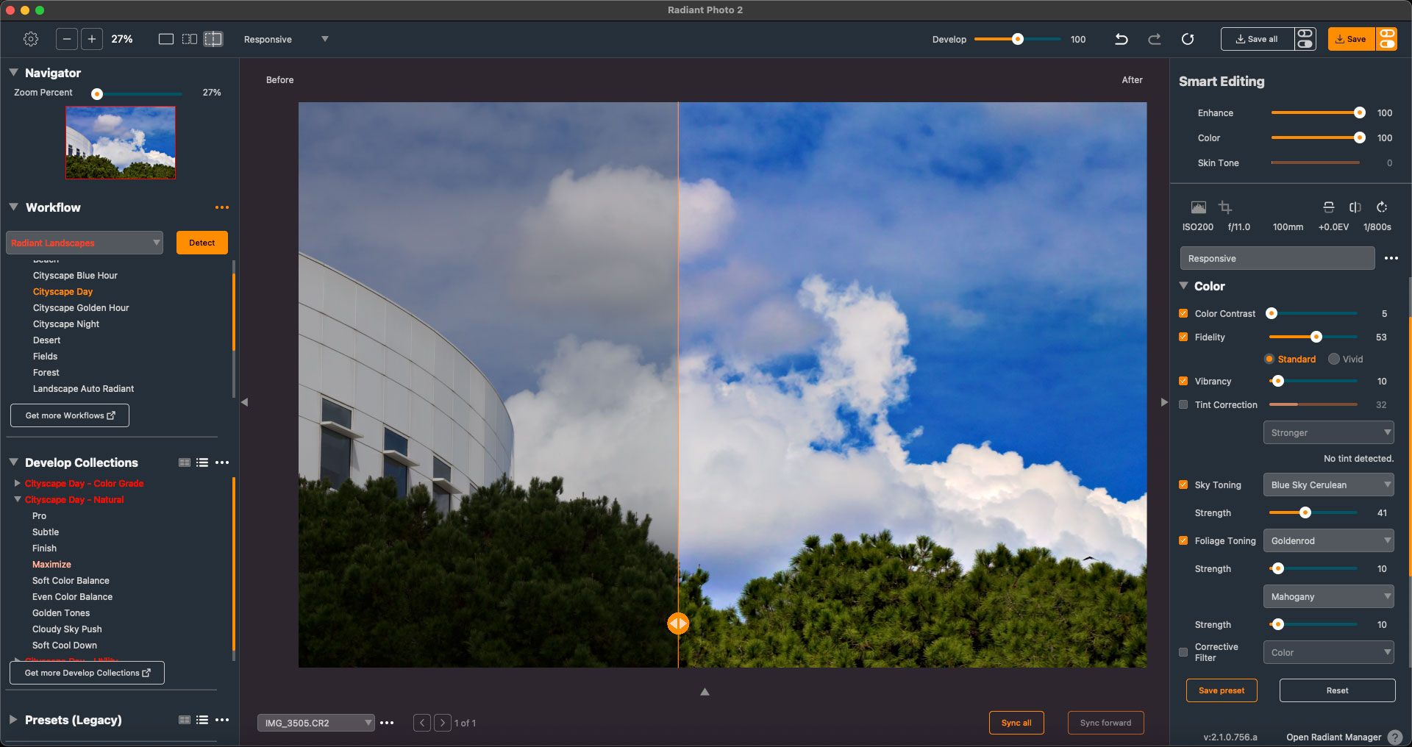Screen dimensions: 1412x747
Task: Enable the Tint Correction checkbox
Action: [1183, 404]
